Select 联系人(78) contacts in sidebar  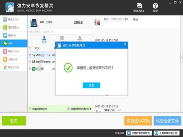point(14,19)
